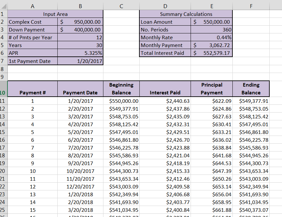Select the APR value 5.325%
Screen dimensions: 282x217
click(80, 53)
